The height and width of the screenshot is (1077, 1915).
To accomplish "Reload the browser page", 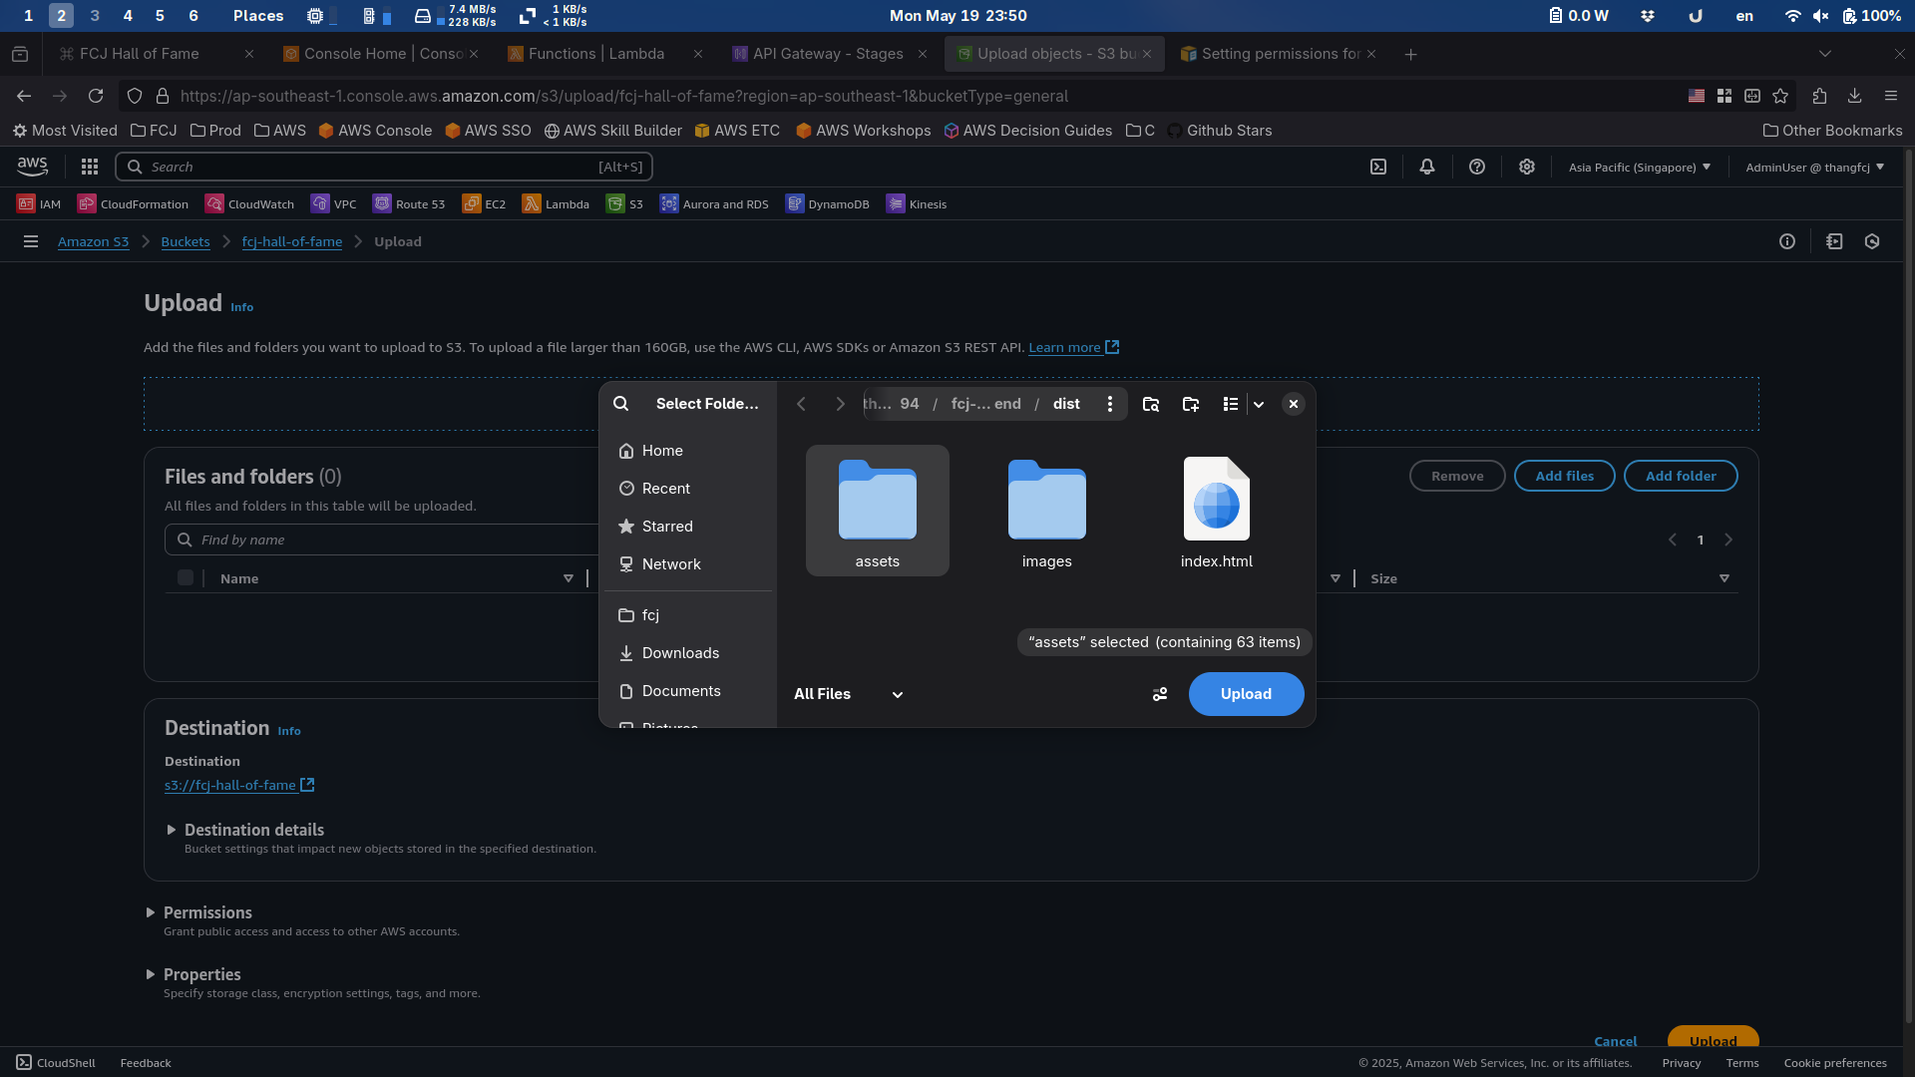I will tap(96, 96).
